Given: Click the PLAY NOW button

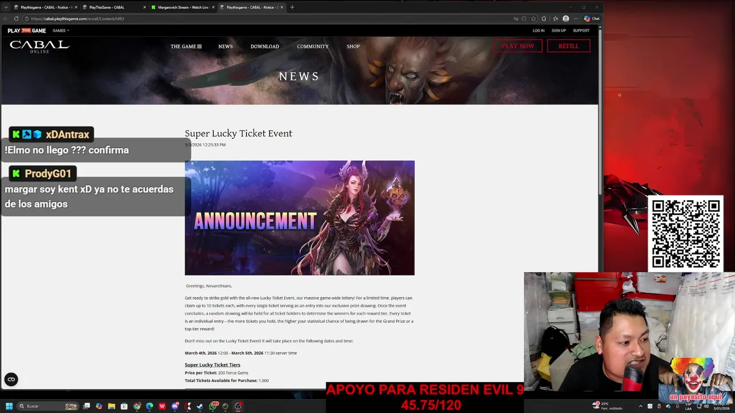Looking at the screenshot, I should tap(518, 46).
